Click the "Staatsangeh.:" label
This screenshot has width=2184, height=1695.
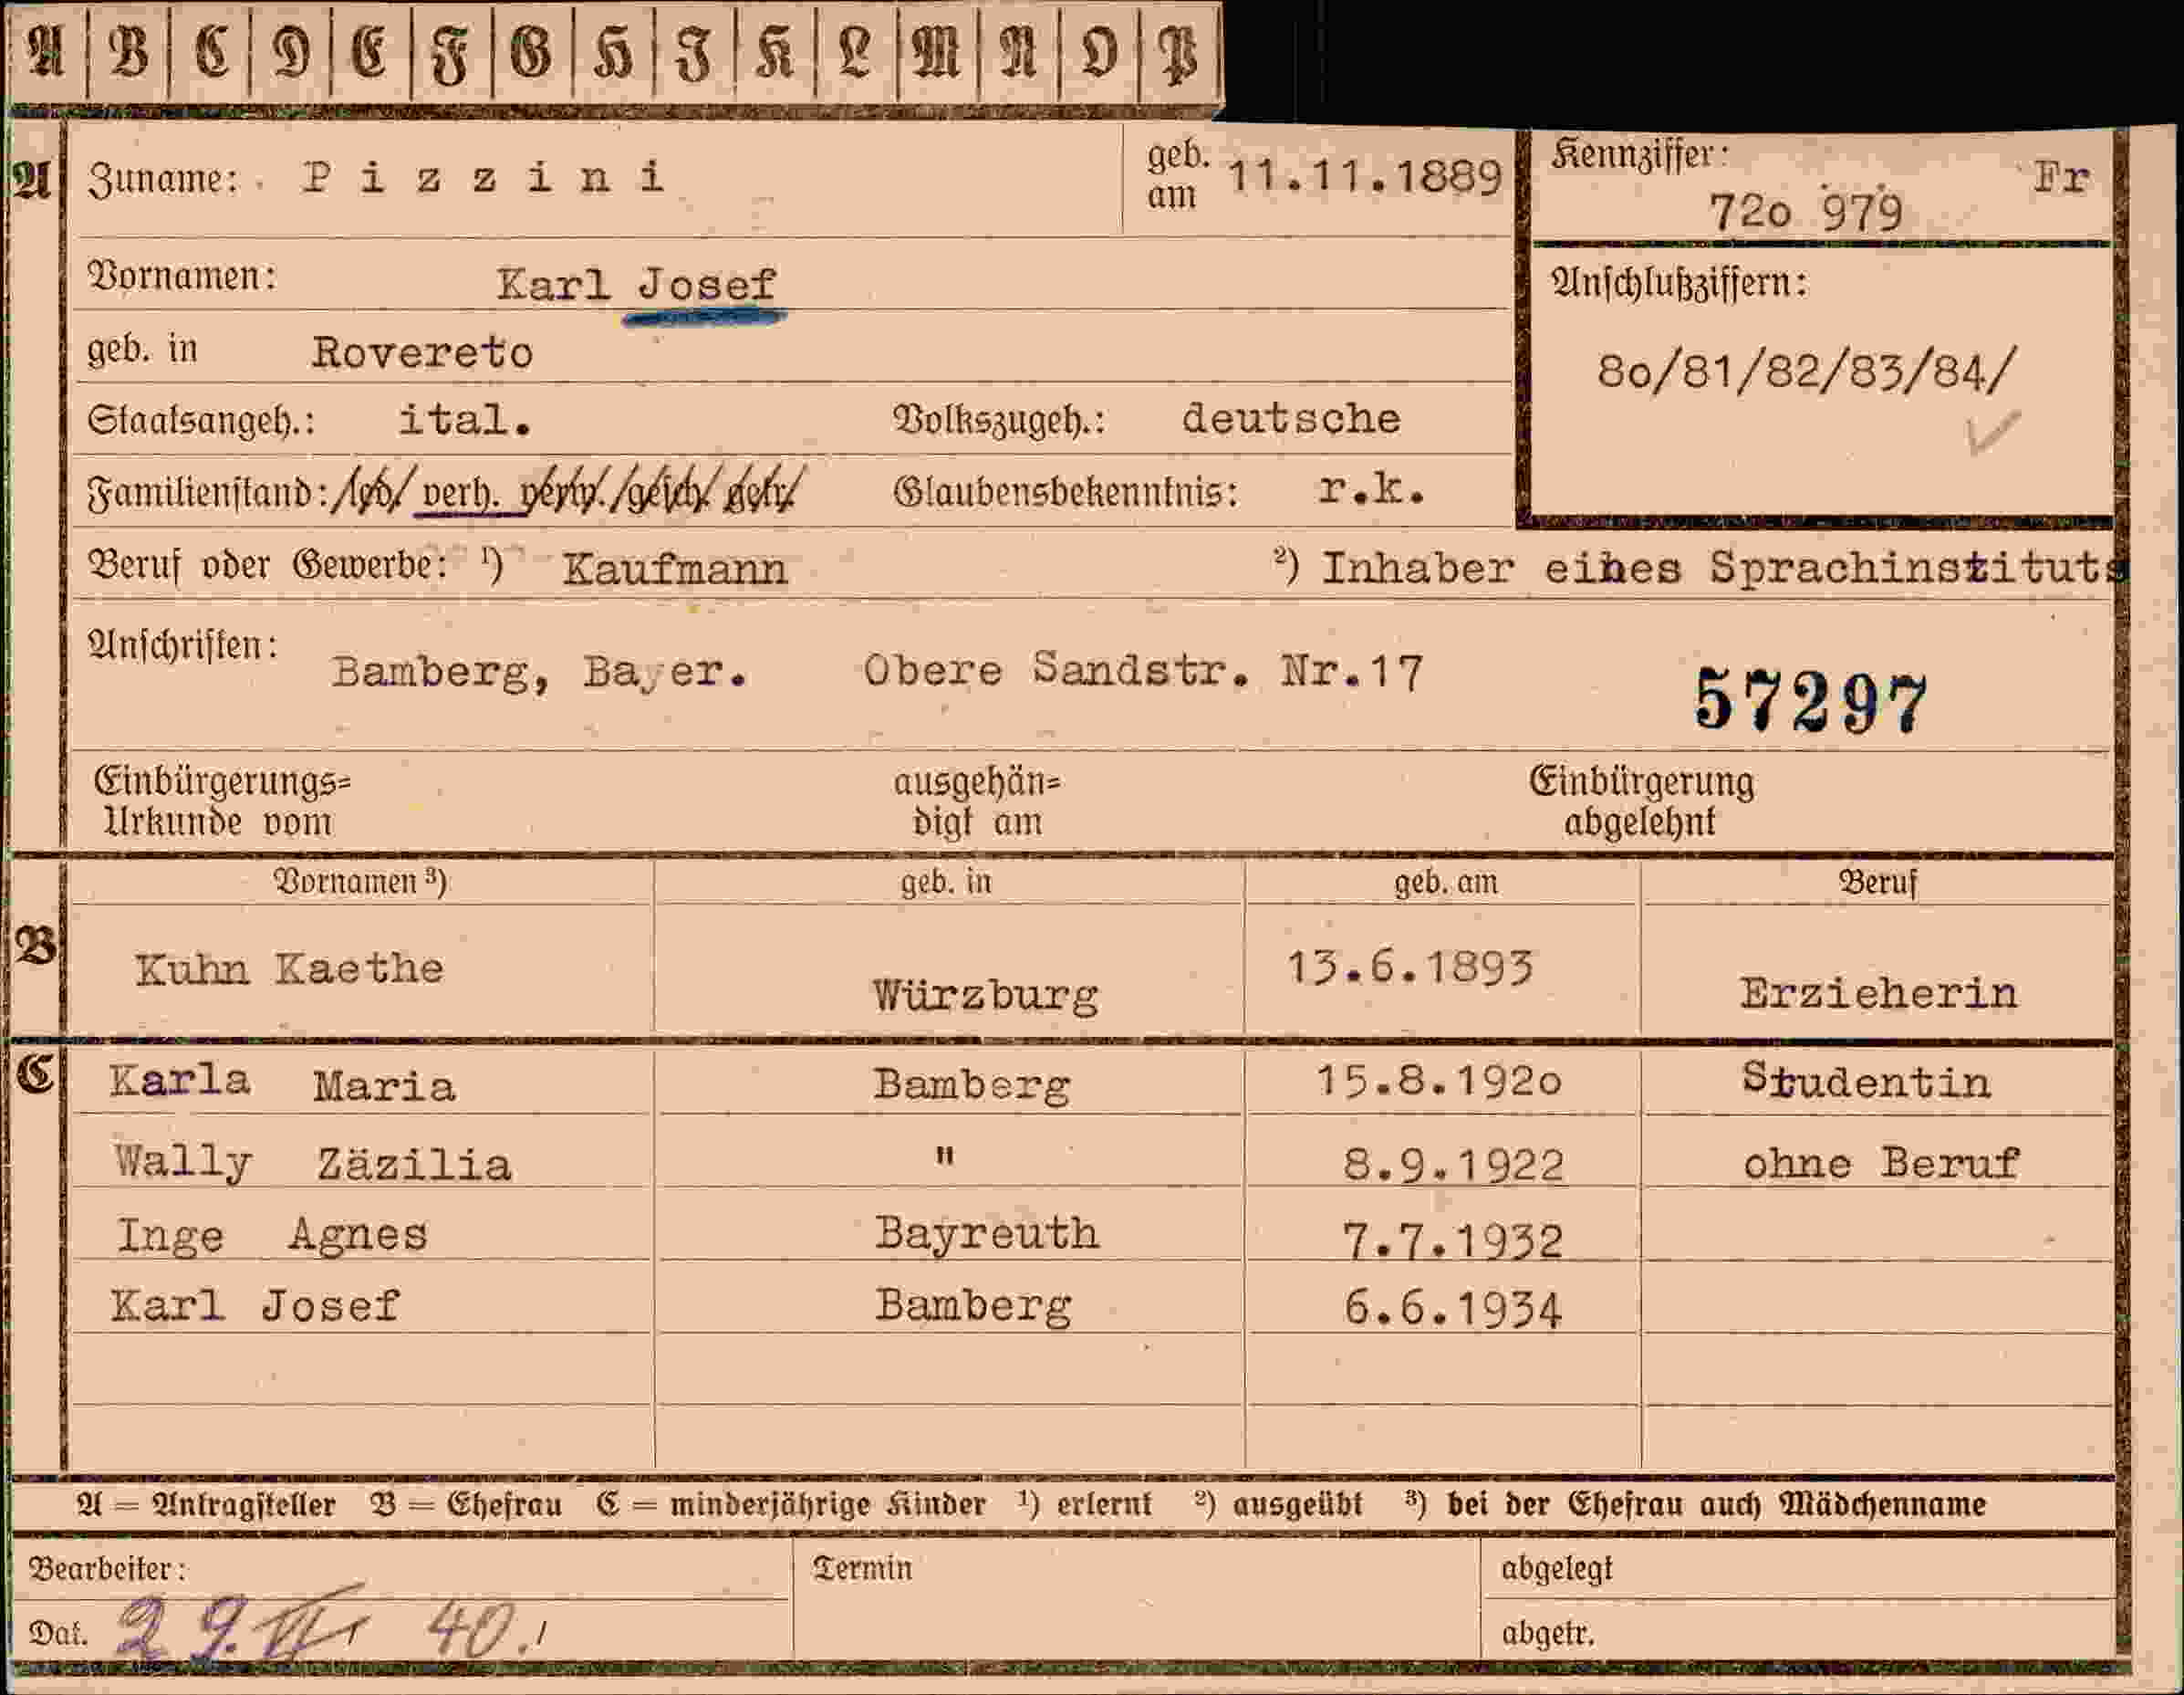pyautogui.click(x=201, y=422)
